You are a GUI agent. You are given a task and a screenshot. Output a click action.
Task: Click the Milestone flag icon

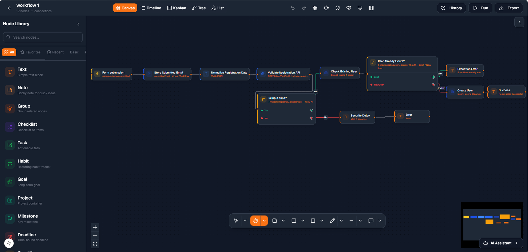coord(10,219)
